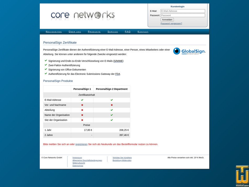Click the Sitz der Organisation row label
The height and width of the screenshot is (187, 249).
tap(56, 120)
